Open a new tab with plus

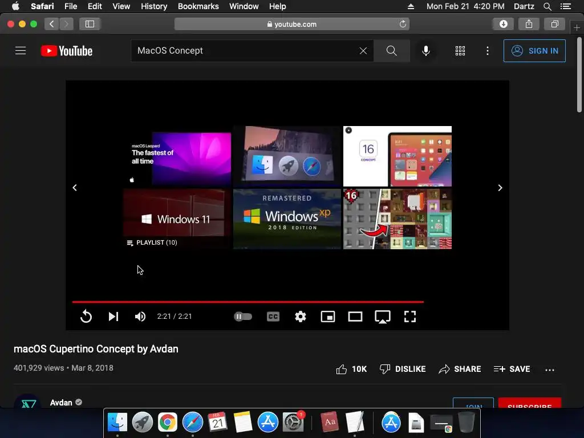point(577,27)
